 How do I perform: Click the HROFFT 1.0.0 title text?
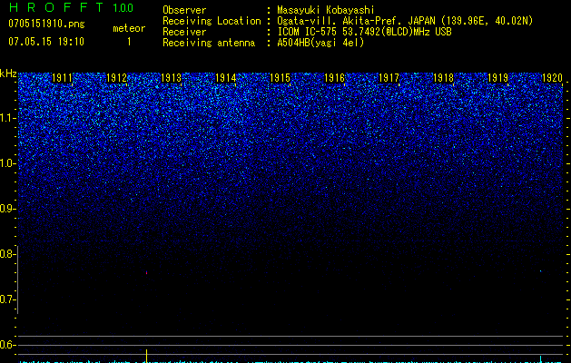[x=71, y=7]
